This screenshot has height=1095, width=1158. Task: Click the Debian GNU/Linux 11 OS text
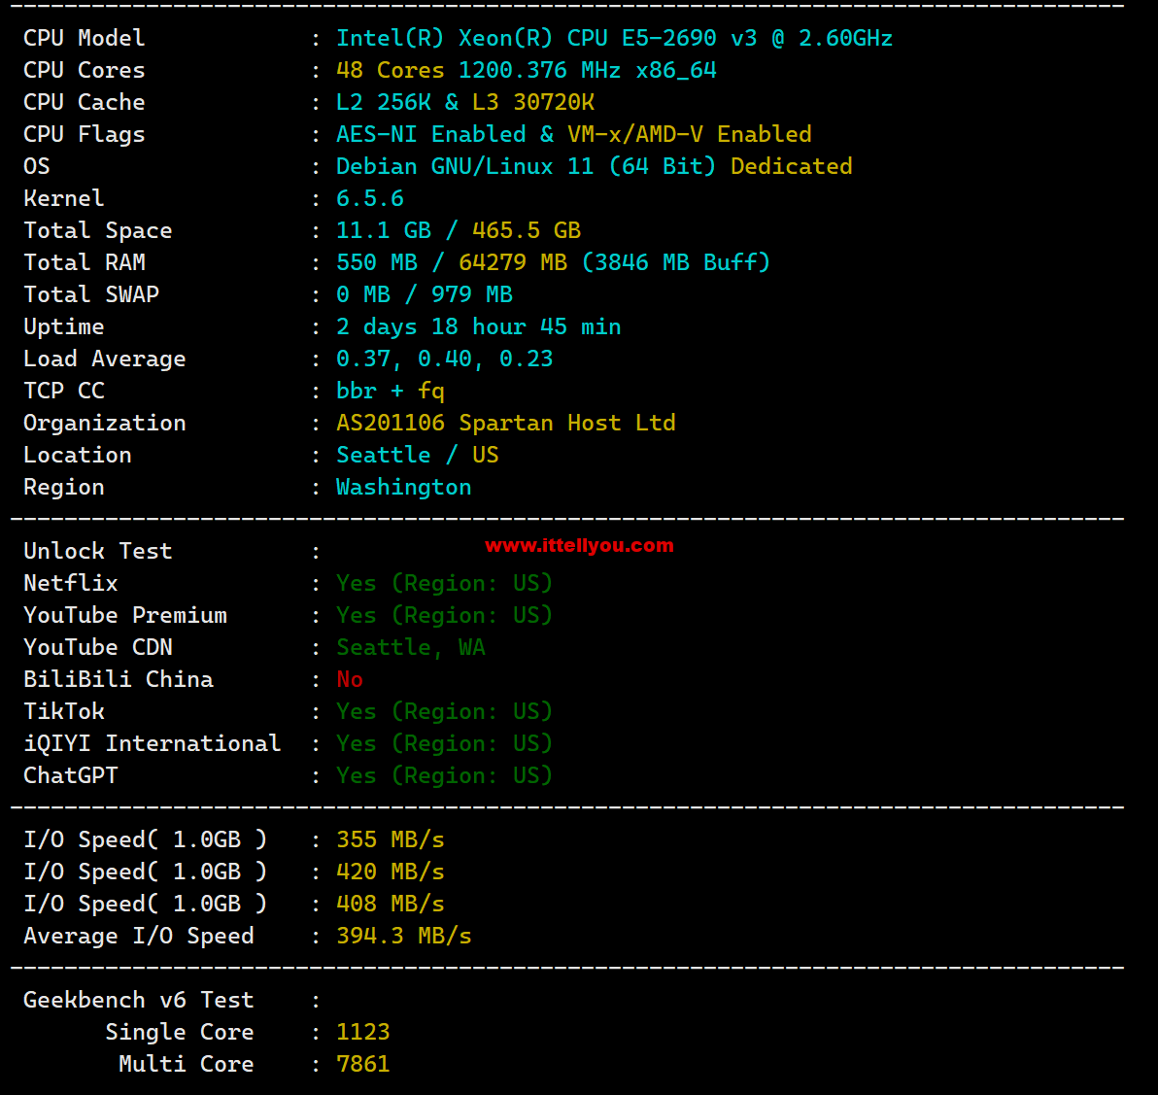(464, 166)
